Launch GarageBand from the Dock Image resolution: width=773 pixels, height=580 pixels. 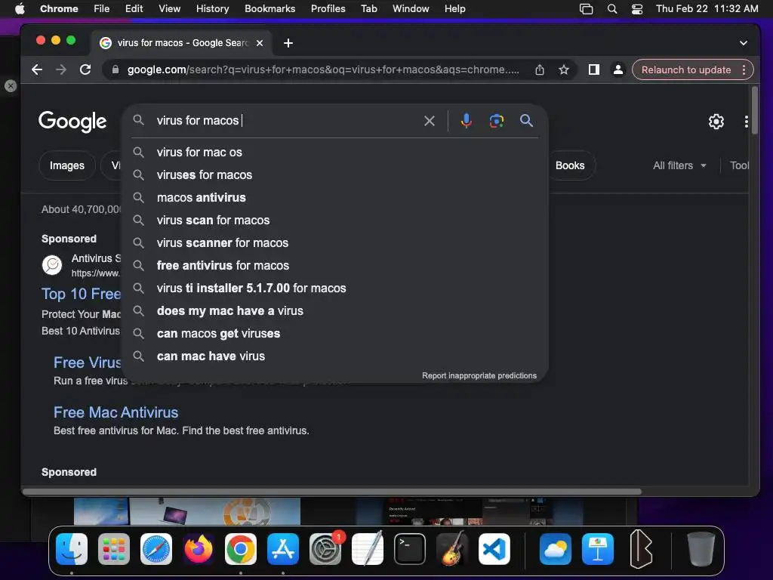(x=452, y=549)
